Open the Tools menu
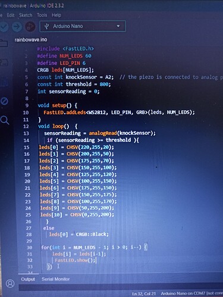This screenshot has width=223, height=297. point(42,15)
